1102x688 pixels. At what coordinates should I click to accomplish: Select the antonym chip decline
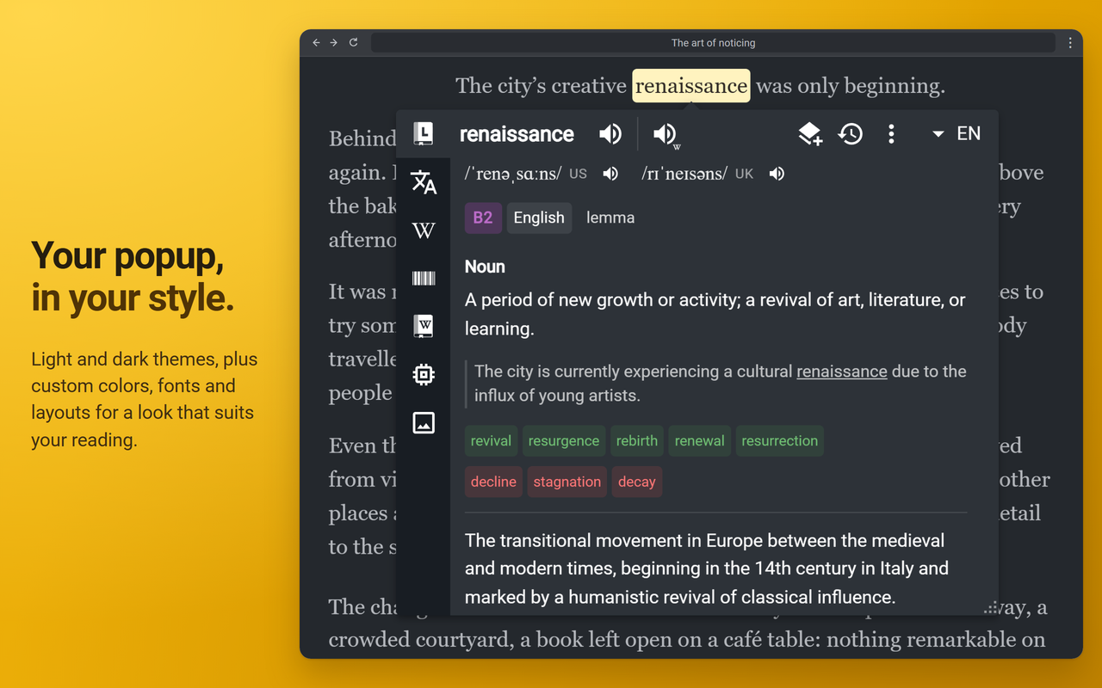point(493,482)
